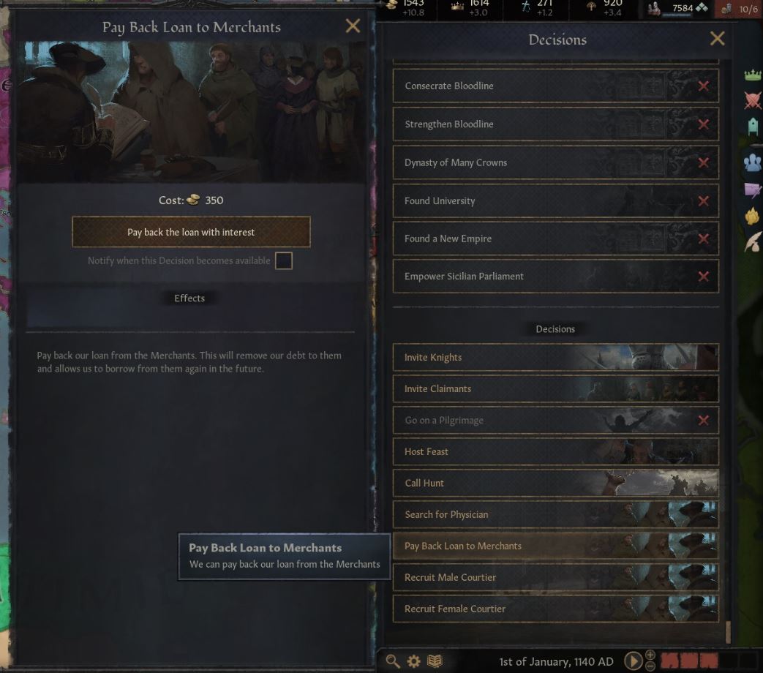Click Pay back the loan with interest
Image resolution: width=763 pixels, height=673 pixels.
[191, 232]
